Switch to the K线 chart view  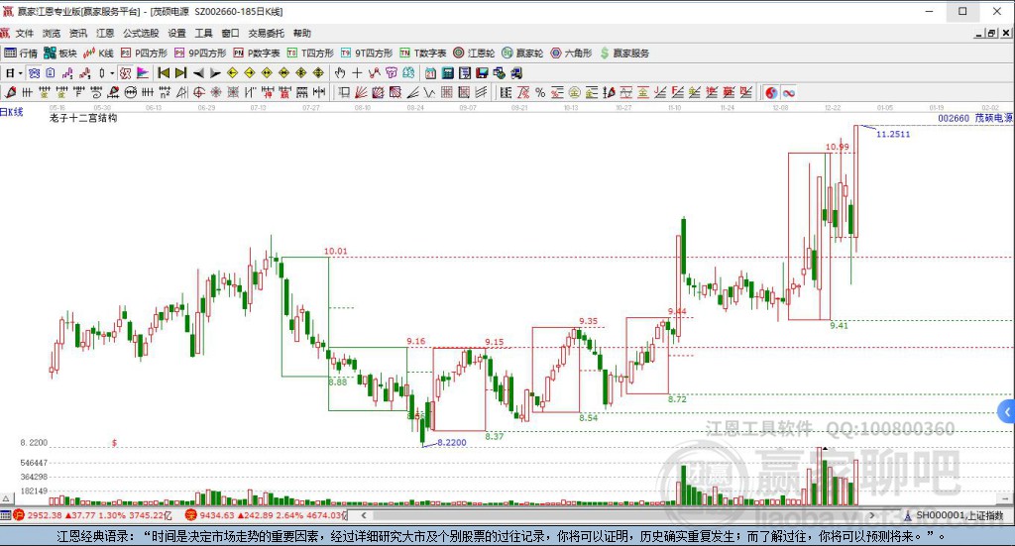point(98,54)
